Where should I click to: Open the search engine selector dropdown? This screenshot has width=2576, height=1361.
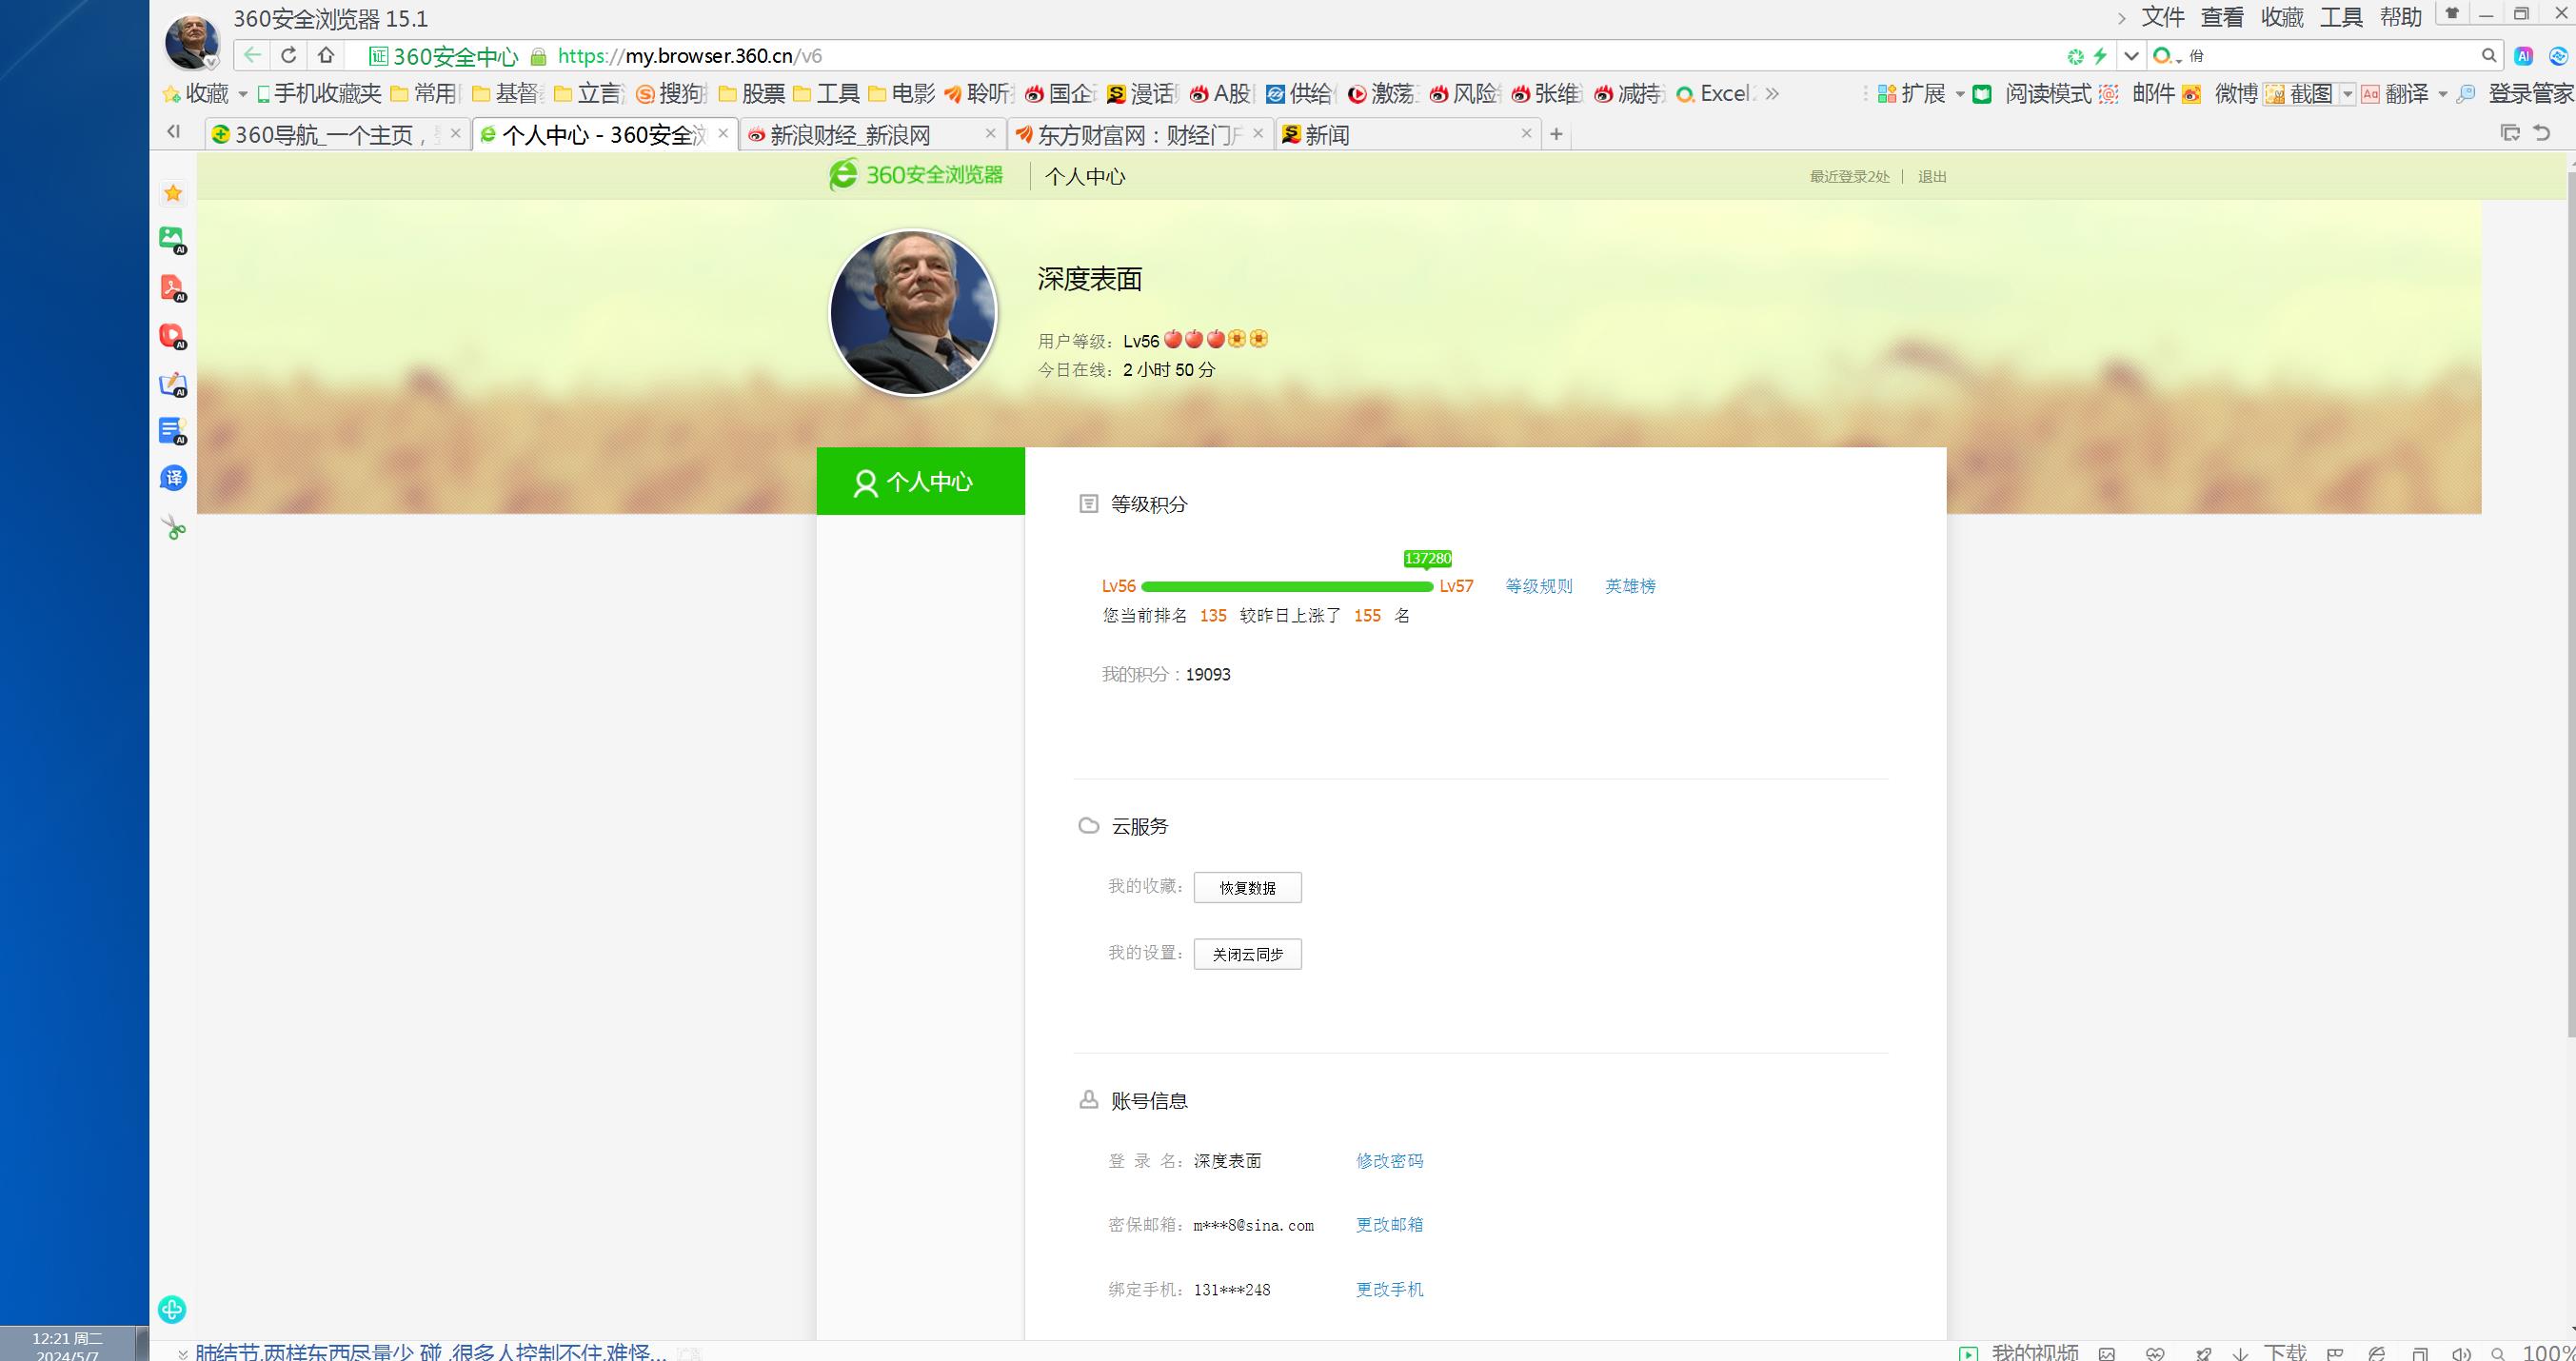2166,56
